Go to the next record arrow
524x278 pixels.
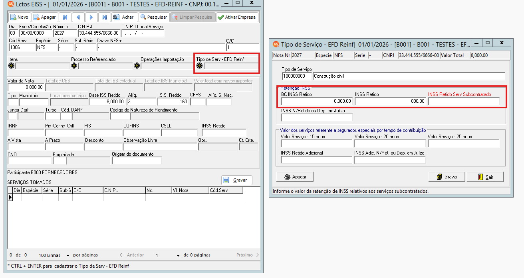[91, 18]
